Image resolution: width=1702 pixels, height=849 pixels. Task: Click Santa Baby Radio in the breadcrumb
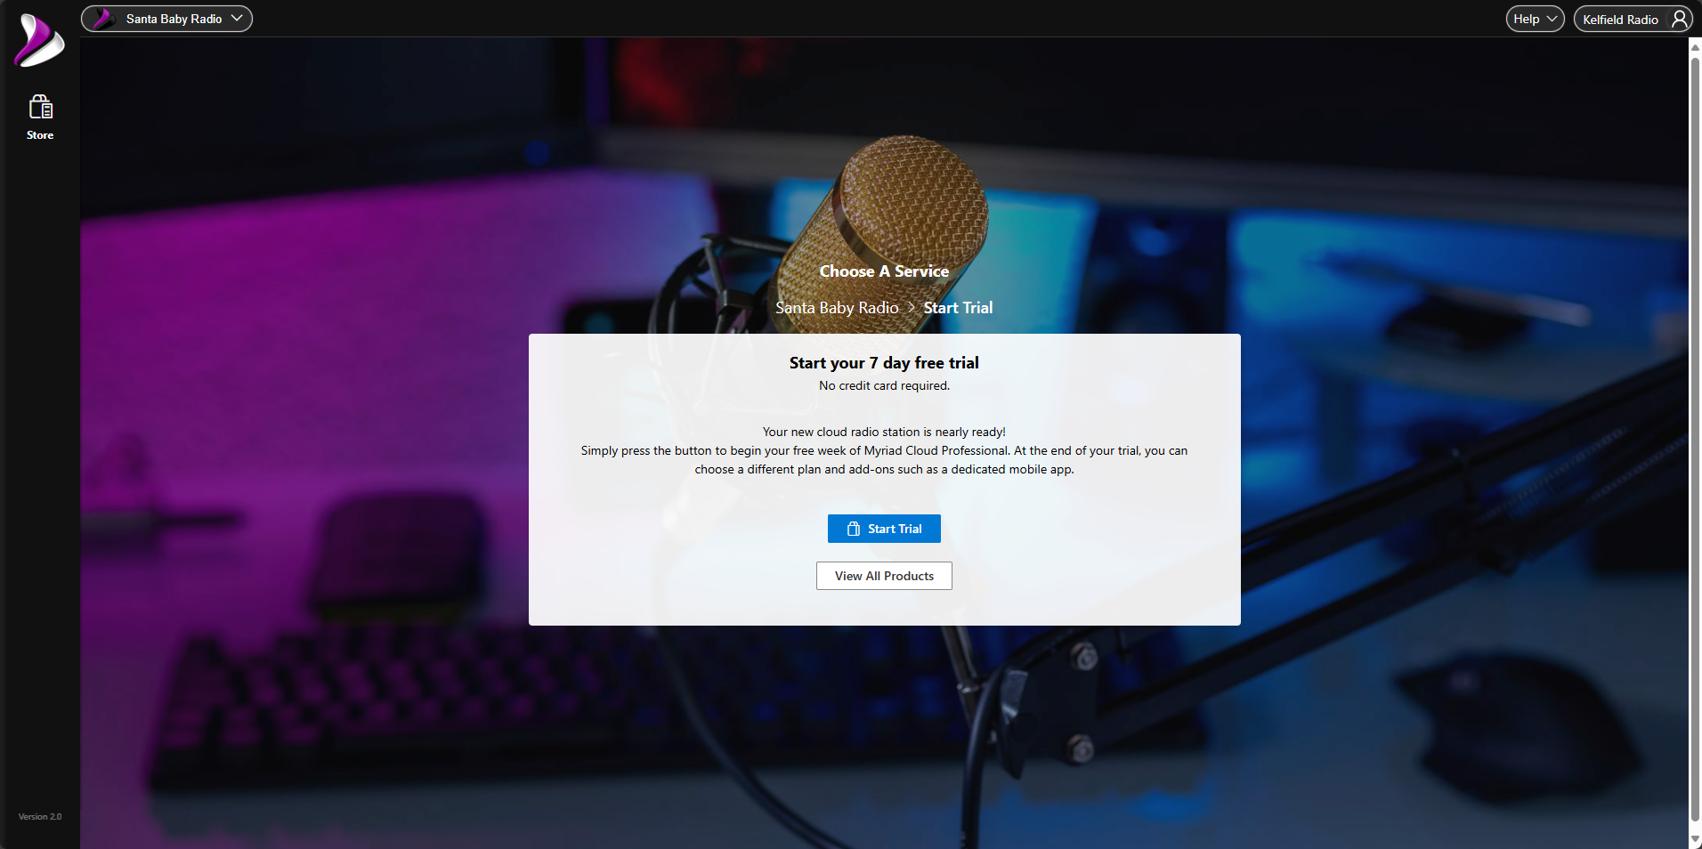[837, 308]
